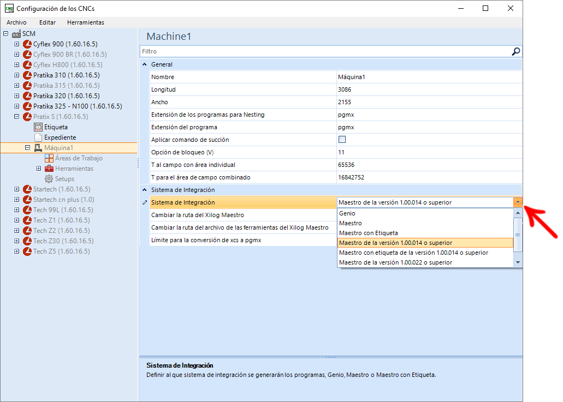
Task: Select Límite para la conversión de xcs a pgmx
Action: [243, 240]
